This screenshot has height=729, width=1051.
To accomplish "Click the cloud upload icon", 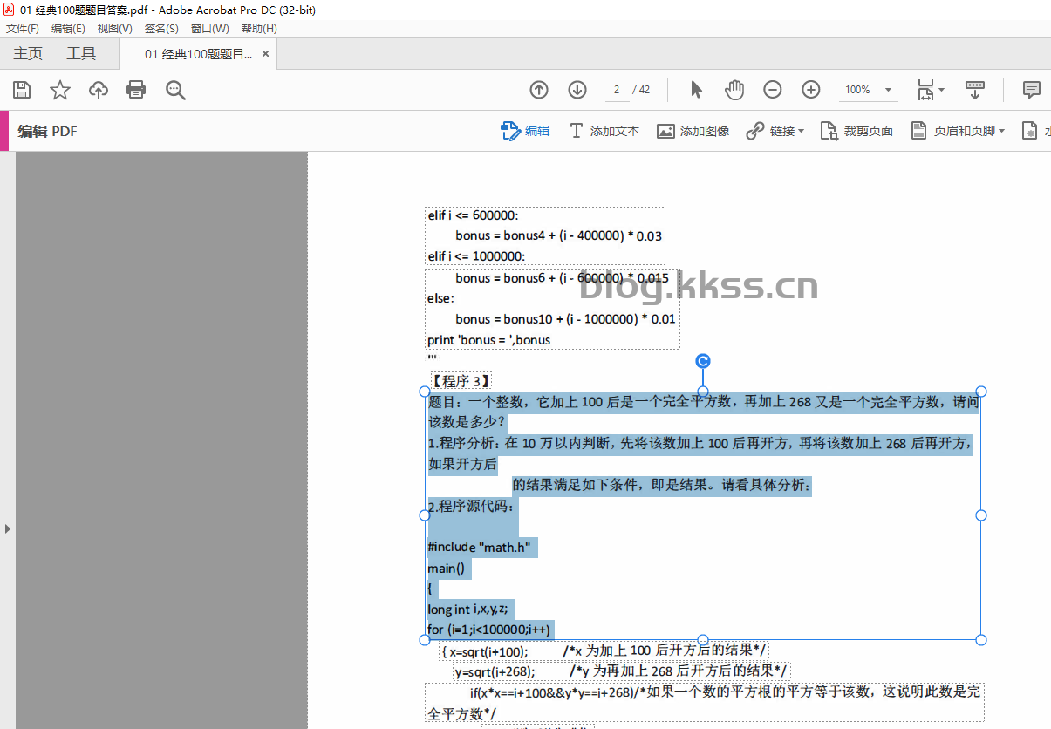I will pos(99,90).
